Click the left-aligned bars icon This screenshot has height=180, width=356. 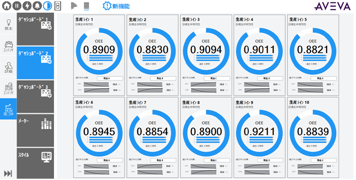pyautogui.click(x=74, y=6)
